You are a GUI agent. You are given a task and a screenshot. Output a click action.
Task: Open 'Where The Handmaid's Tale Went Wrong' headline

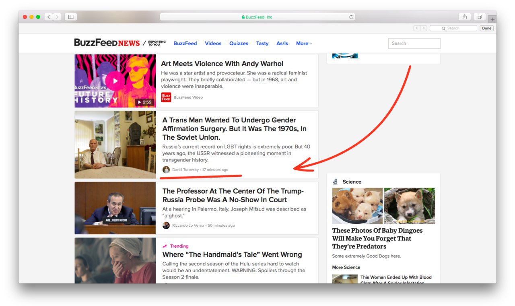point(232,254)
